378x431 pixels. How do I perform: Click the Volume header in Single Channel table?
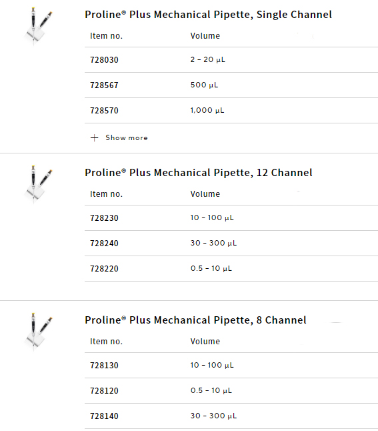pos(205,36)
